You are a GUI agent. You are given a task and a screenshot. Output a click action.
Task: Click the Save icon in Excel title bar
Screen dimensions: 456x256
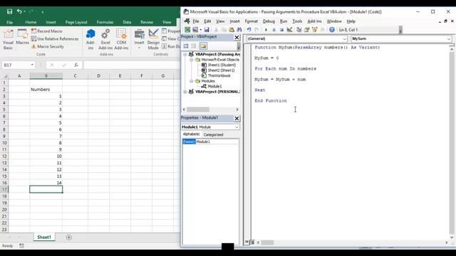[x=9, y=11]
